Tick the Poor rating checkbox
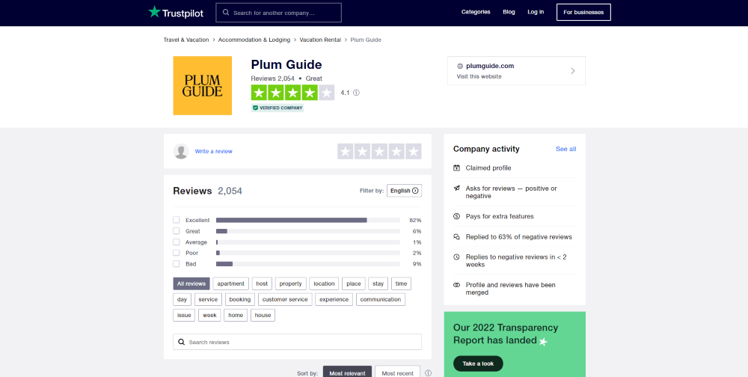This screenshot has height=377, width=748. click(x=177, y=253)
